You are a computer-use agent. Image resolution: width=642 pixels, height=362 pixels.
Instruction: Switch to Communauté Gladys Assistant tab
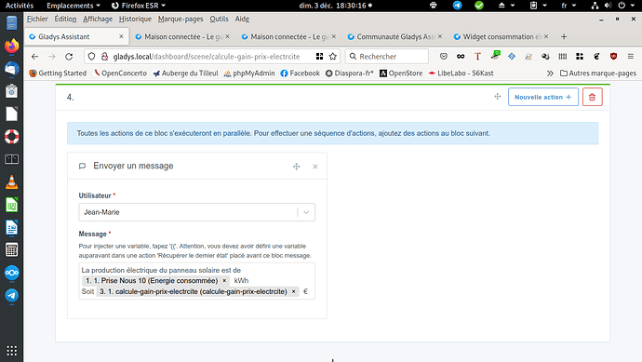[395, 37]
